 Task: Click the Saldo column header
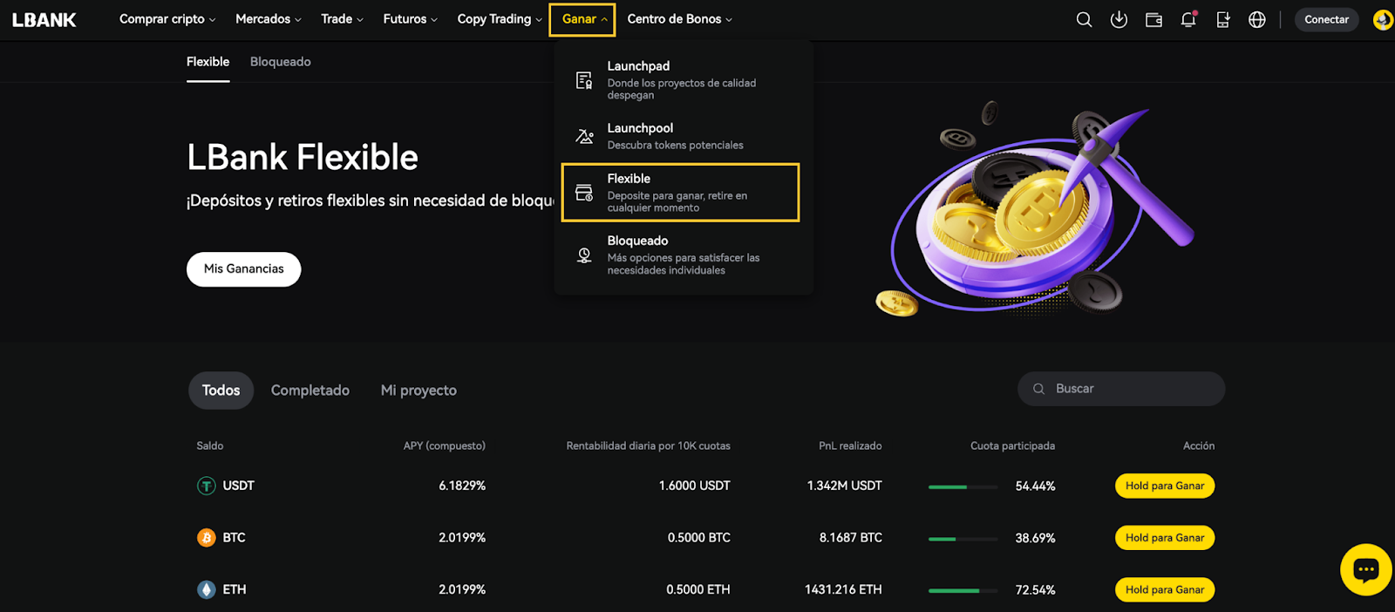(x=210, y=445)
